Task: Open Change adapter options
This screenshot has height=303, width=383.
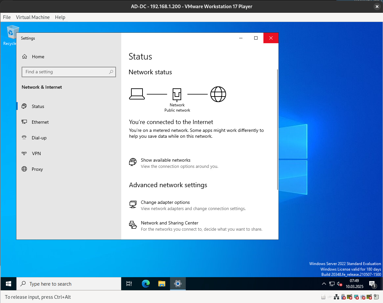Action: coord(165,202)
